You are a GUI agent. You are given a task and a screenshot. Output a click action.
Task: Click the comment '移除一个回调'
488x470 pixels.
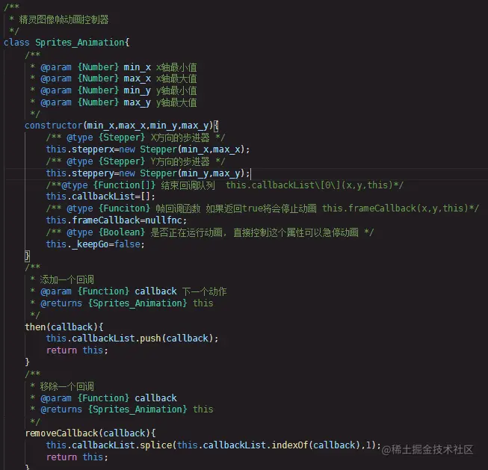[67, 386]
